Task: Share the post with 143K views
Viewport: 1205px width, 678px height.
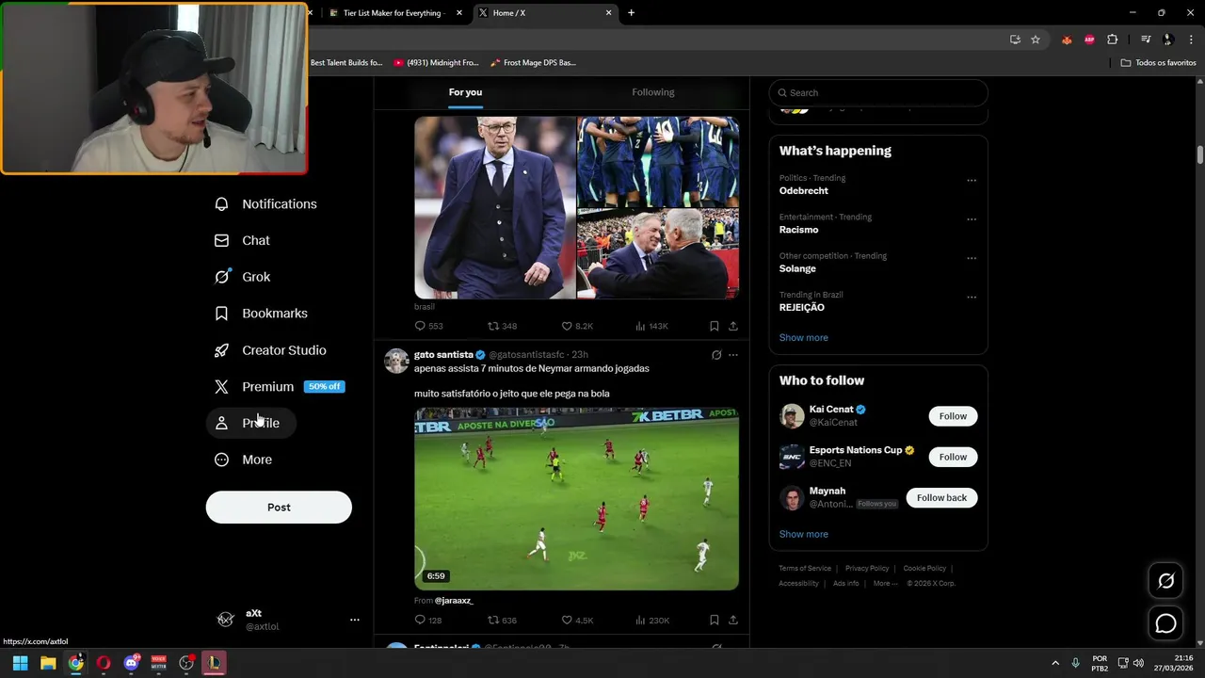Action: pos(733,326)
